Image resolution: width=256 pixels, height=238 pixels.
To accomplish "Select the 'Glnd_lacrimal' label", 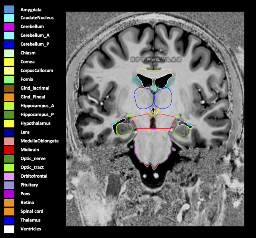I will pos(35,88).
